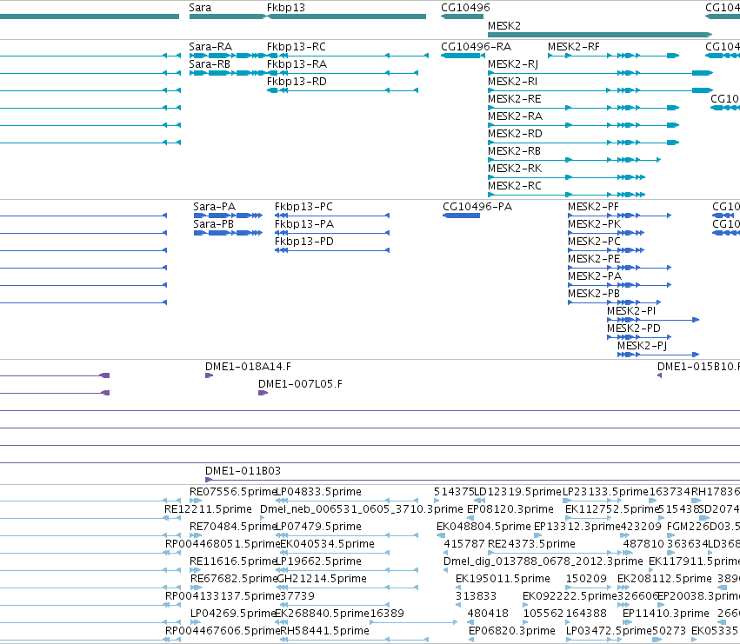This screenshot has height=644, width=740.
Task: Select the MESK2-RC transcript label
Action: pyautogui.click(x=515, y=186)
